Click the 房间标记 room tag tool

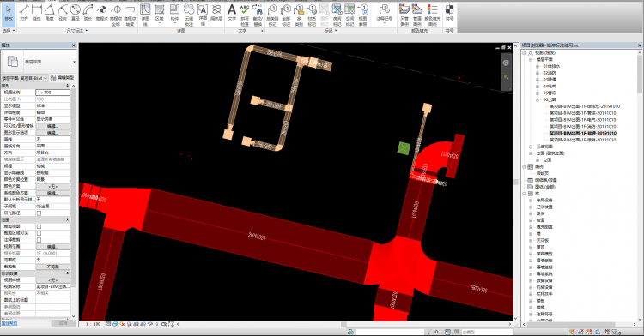(337, 15)
